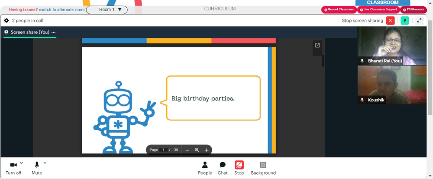
Task: Turn off the camera
Action: 13,168
